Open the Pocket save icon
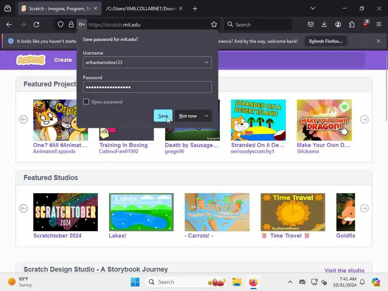388x291 pixels. (311, 25)
